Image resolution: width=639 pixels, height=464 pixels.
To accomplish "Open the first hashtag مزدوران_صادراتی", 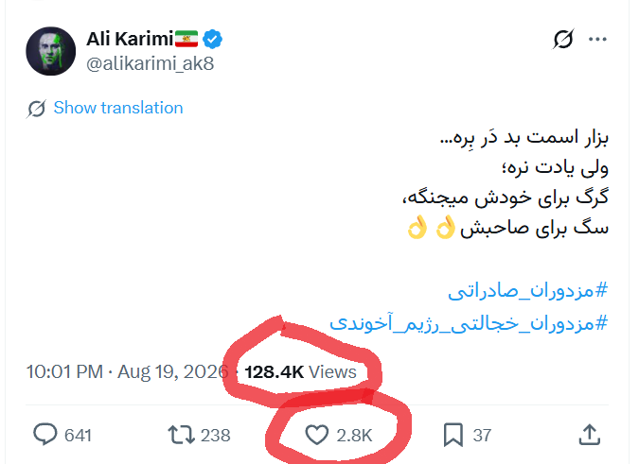I will [x=527, y=291].
